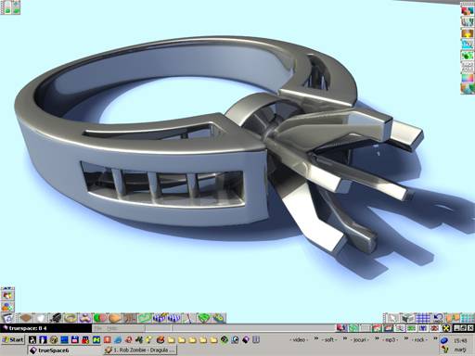Select the green circular render icon

(353, 328)
